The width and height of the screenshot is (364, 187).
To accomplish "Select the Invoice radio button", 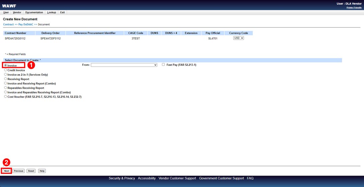I will point(5,65).
